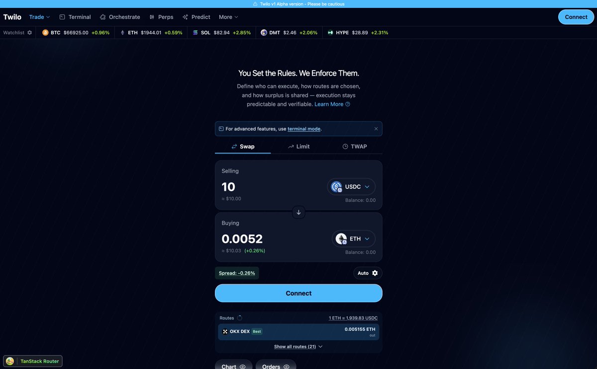Click the HYPE token icon in watchlist
Viewport: 597px width, 369px height.
coord(330,32)
